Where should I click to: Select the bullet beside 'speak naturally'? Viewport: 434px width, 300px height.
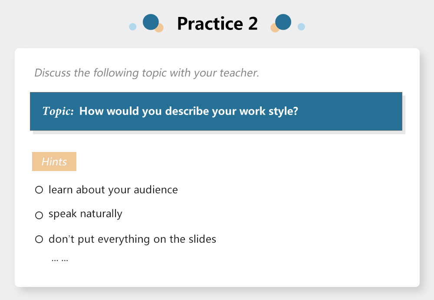pyautogui.click(x=39, y=215)
